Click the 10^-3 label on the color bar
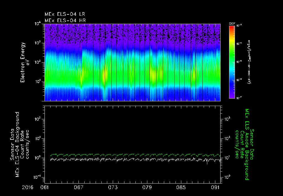This screenshot has height=196, width=283. (239, 26)
